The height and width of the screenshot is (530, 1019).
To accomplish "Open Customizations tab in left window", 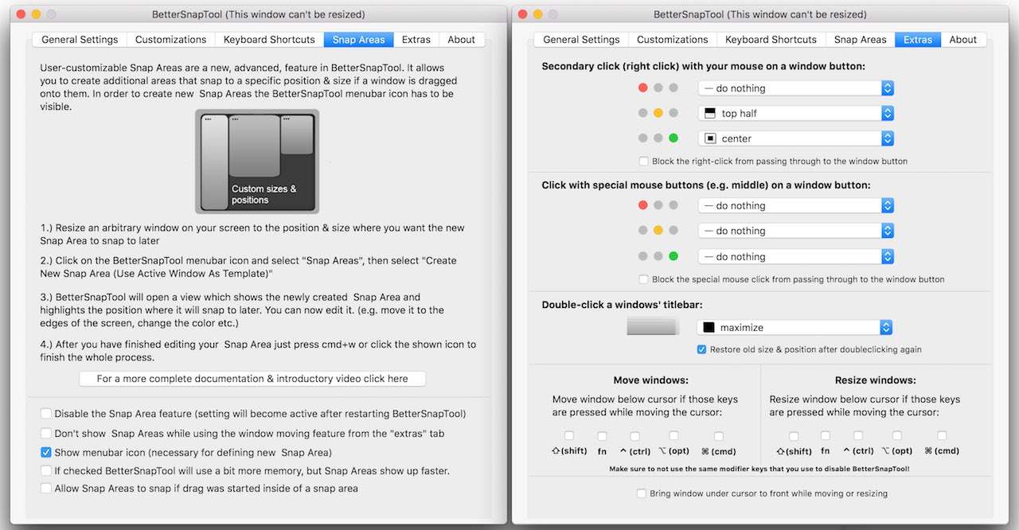I will pos(170,40).
